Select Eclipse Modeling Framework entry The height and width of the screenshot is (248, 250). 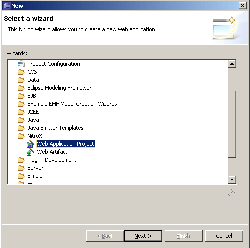[x=61, y=88]
